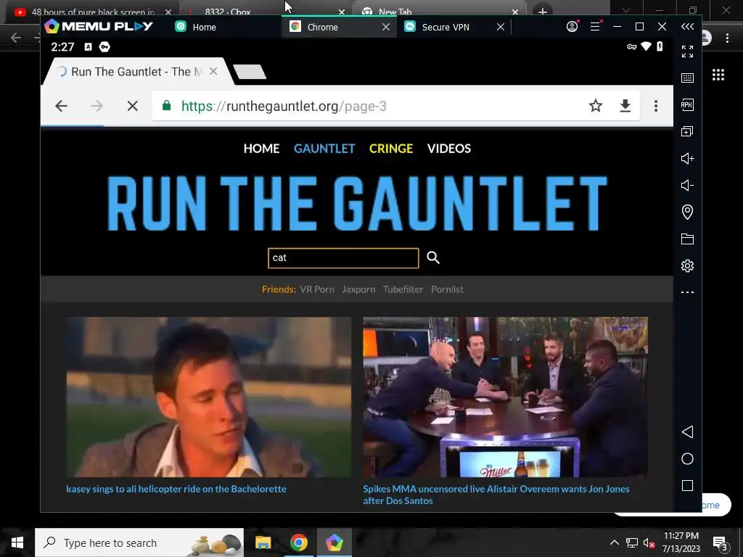Image resolution: width=743 pixels, height=557 pixels.
Task: Open clock showing 11:27 PM
Action: 681,542
